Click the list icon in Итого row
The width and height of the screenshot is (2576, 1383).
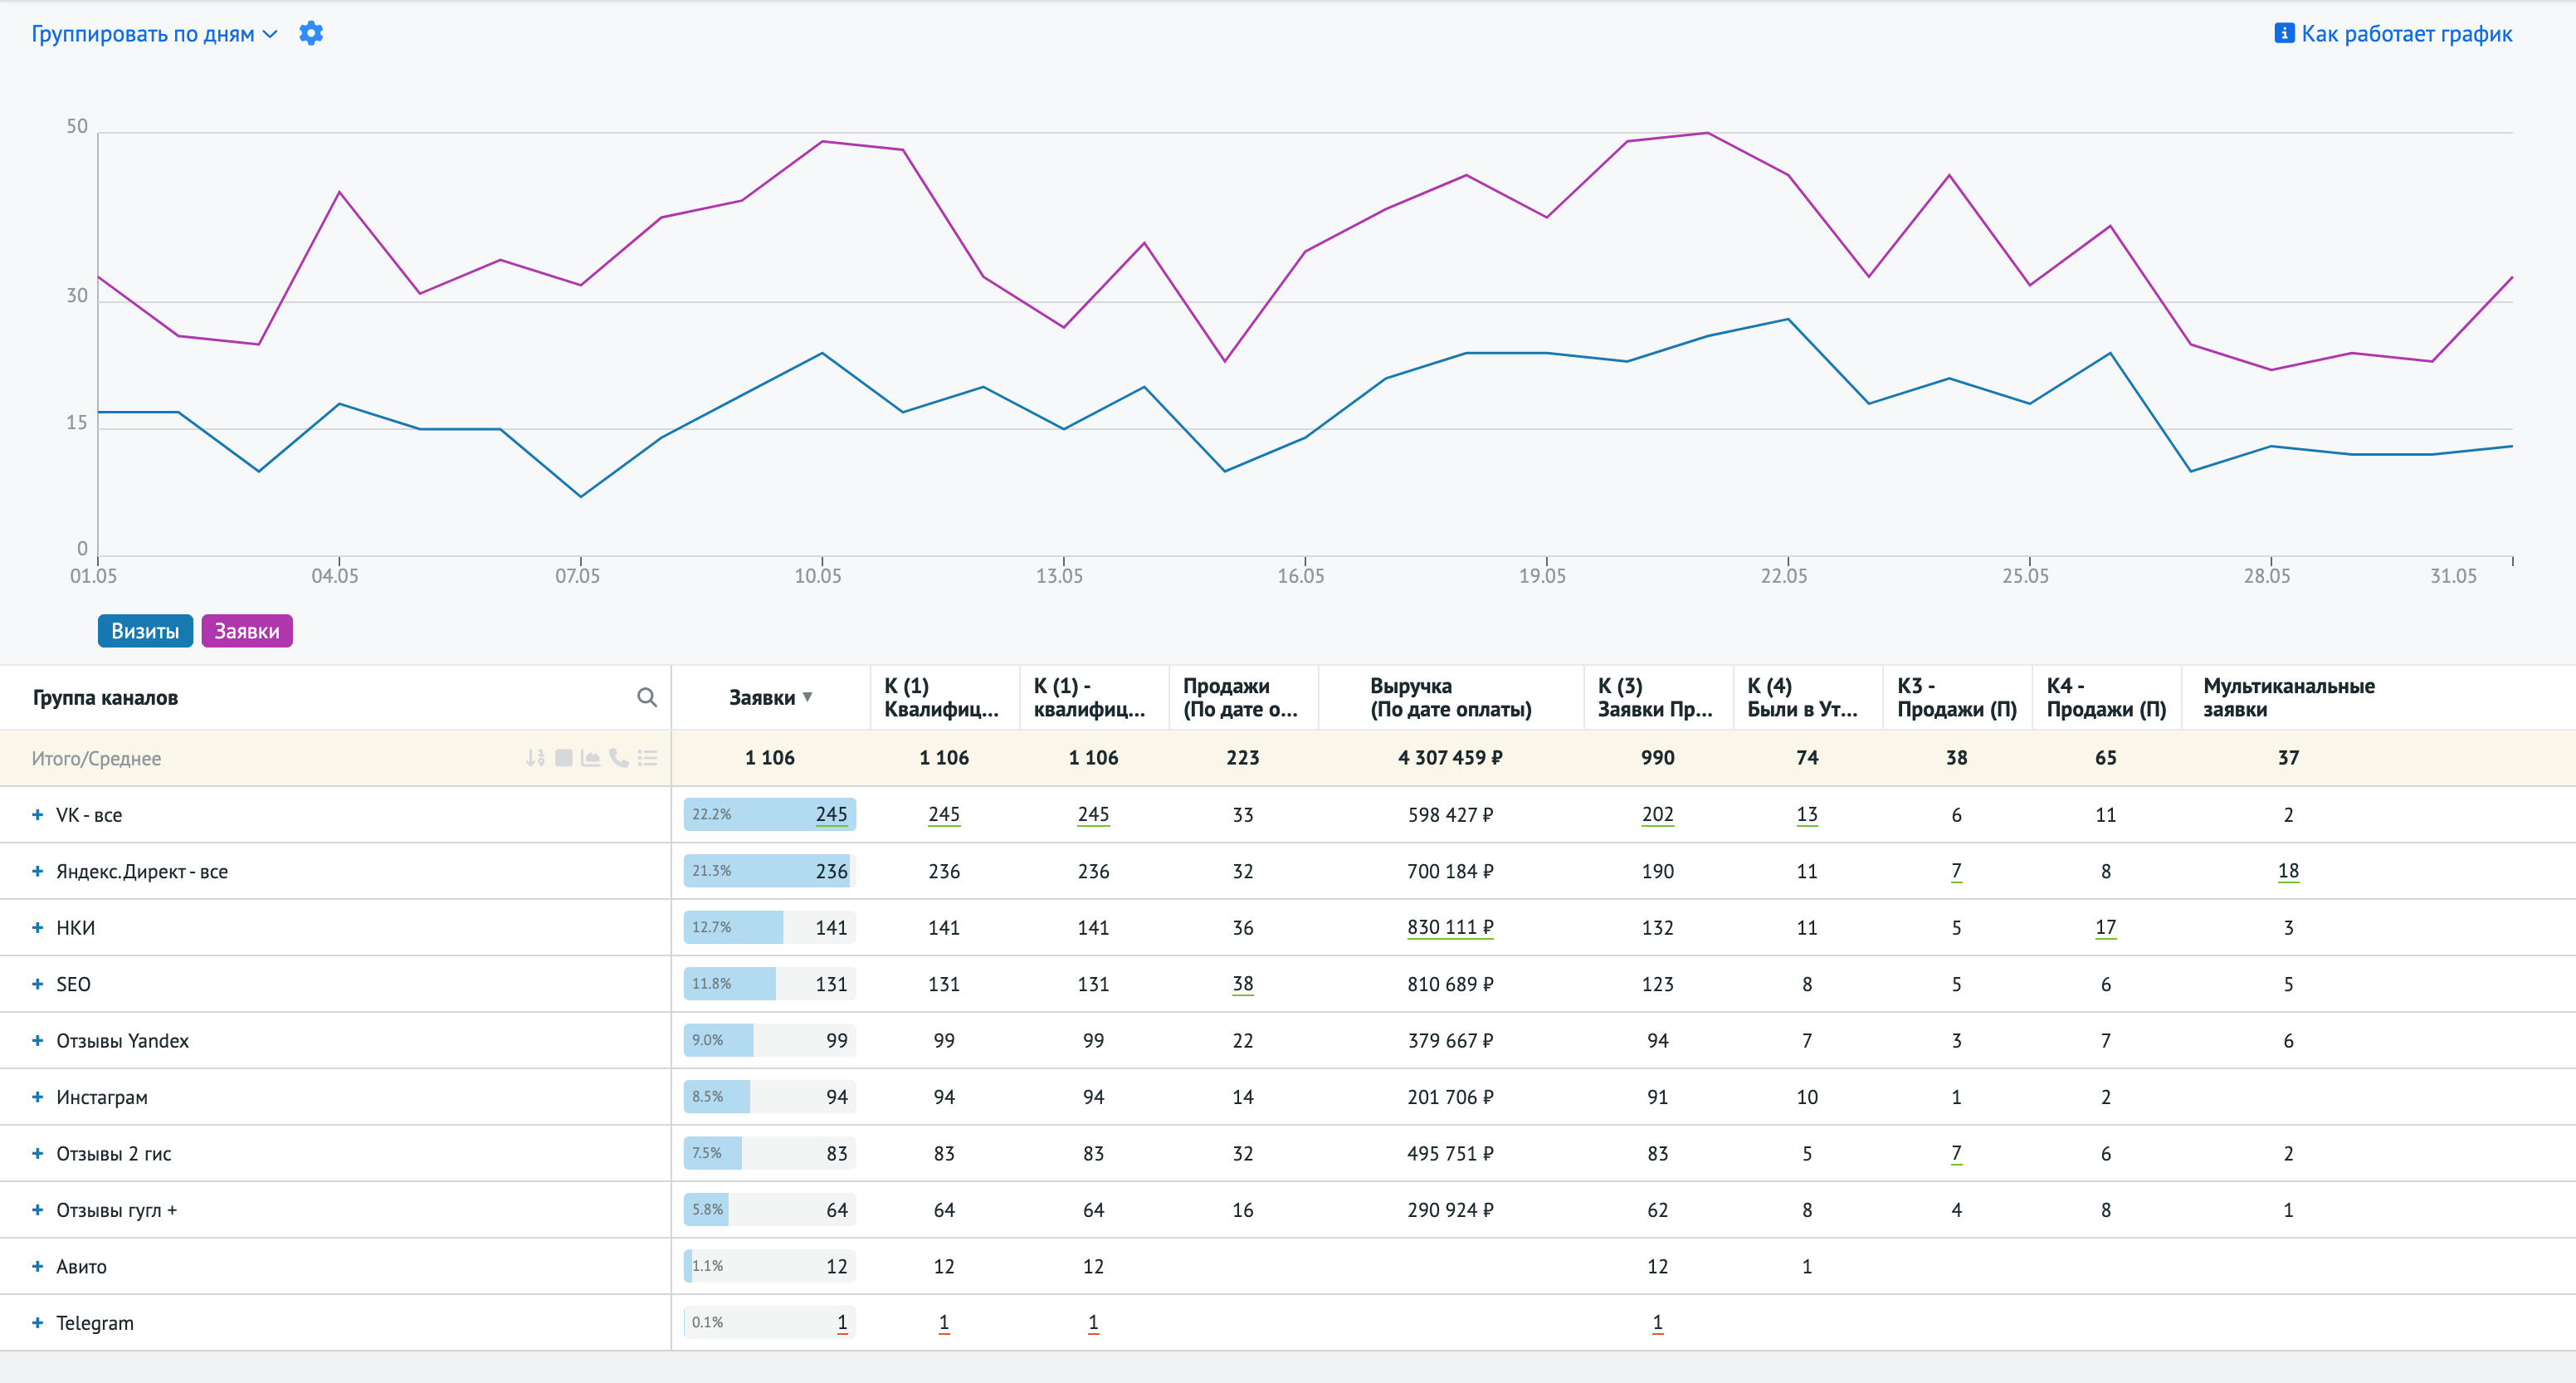point(648,758)
